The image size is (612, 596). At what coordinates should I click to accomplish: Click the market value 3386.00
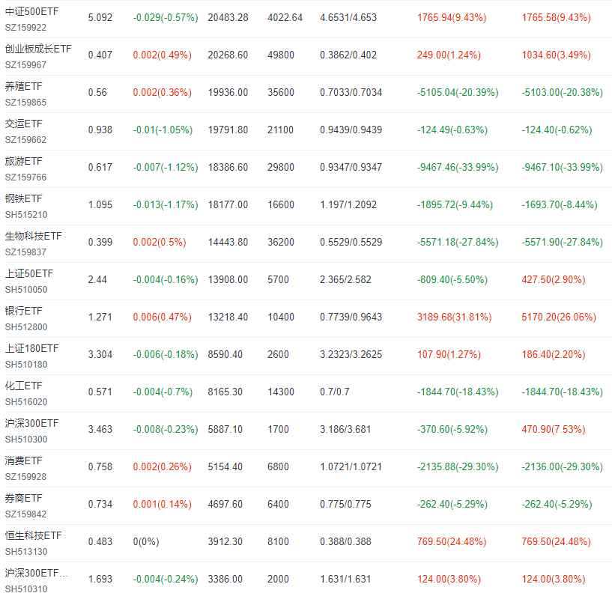click(225, 580)
